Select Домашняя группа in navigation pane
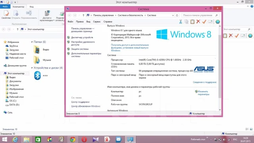This screenshot has height=143, width=254. (x=17, y=66)
